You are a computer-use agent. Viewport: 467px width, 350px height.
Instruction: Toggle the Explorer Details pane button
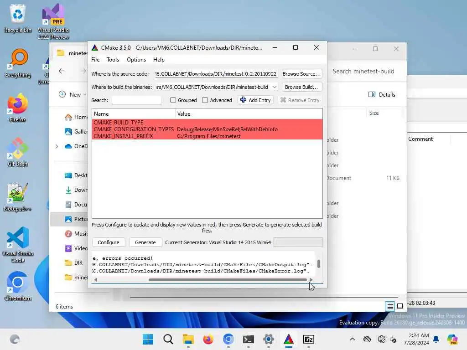tap(382, 95)
